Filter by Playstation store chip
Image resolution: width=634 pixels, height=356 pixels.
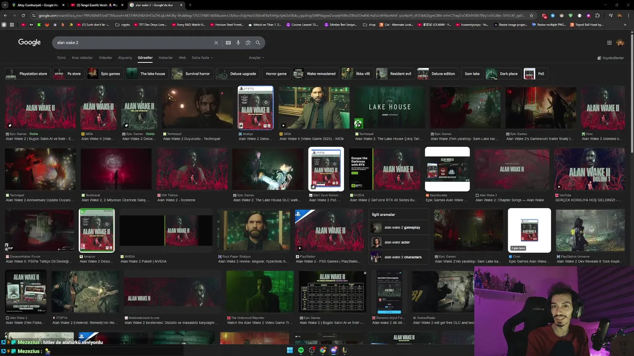(x=27, y=74)
